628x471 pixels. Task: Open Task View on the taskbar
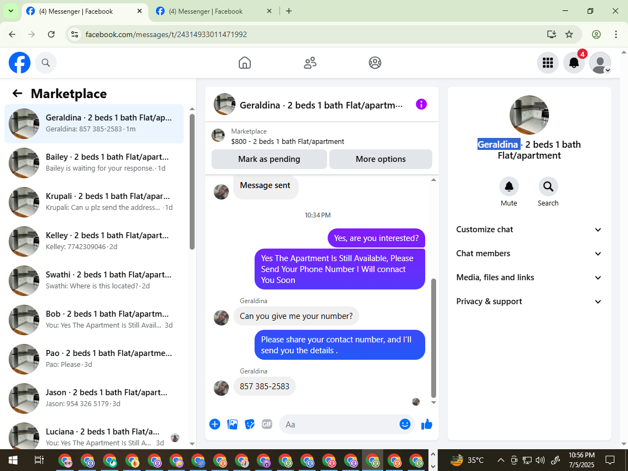tap(39, 460)
